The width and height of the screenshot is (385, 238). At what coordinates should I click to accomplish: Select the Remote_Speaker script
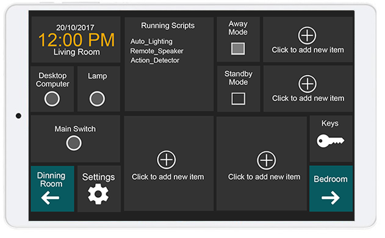pos(157,51)
